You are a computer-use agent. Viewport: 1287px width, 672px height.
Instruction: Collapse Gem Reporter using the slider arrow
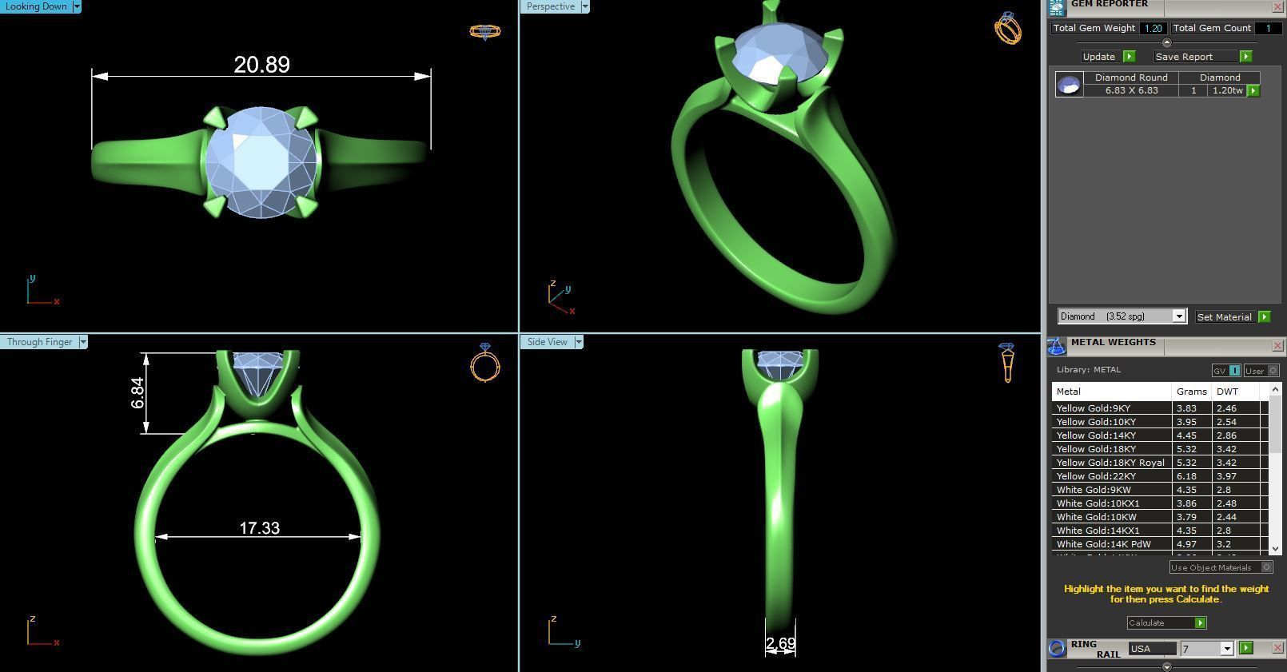pos(1166,42)
